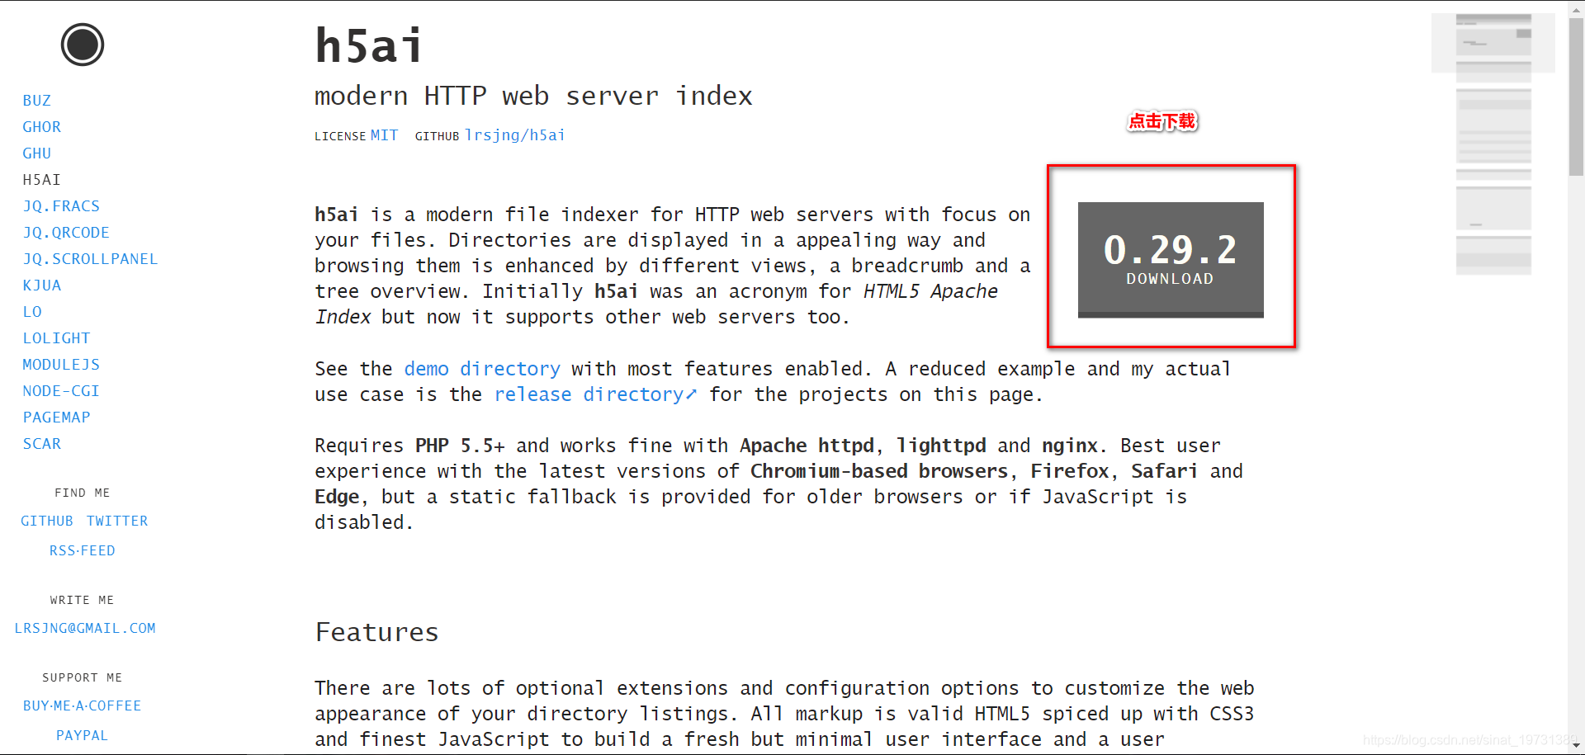Open the demo directory link

tap(482, 369)
